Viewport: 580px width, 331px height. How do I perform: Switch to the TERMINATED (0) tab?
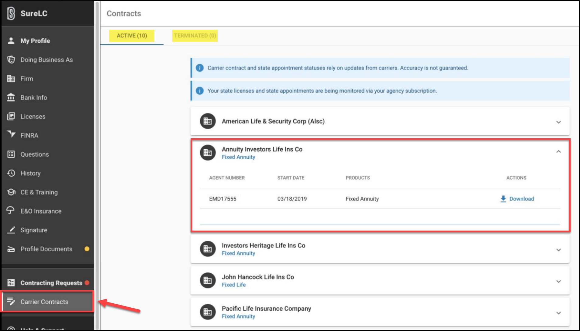(195, 36)
